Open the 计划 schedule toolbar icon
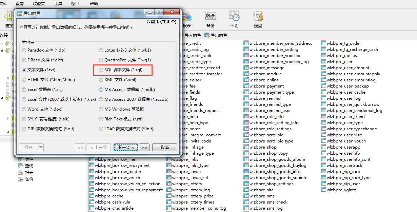 [234, 20]
